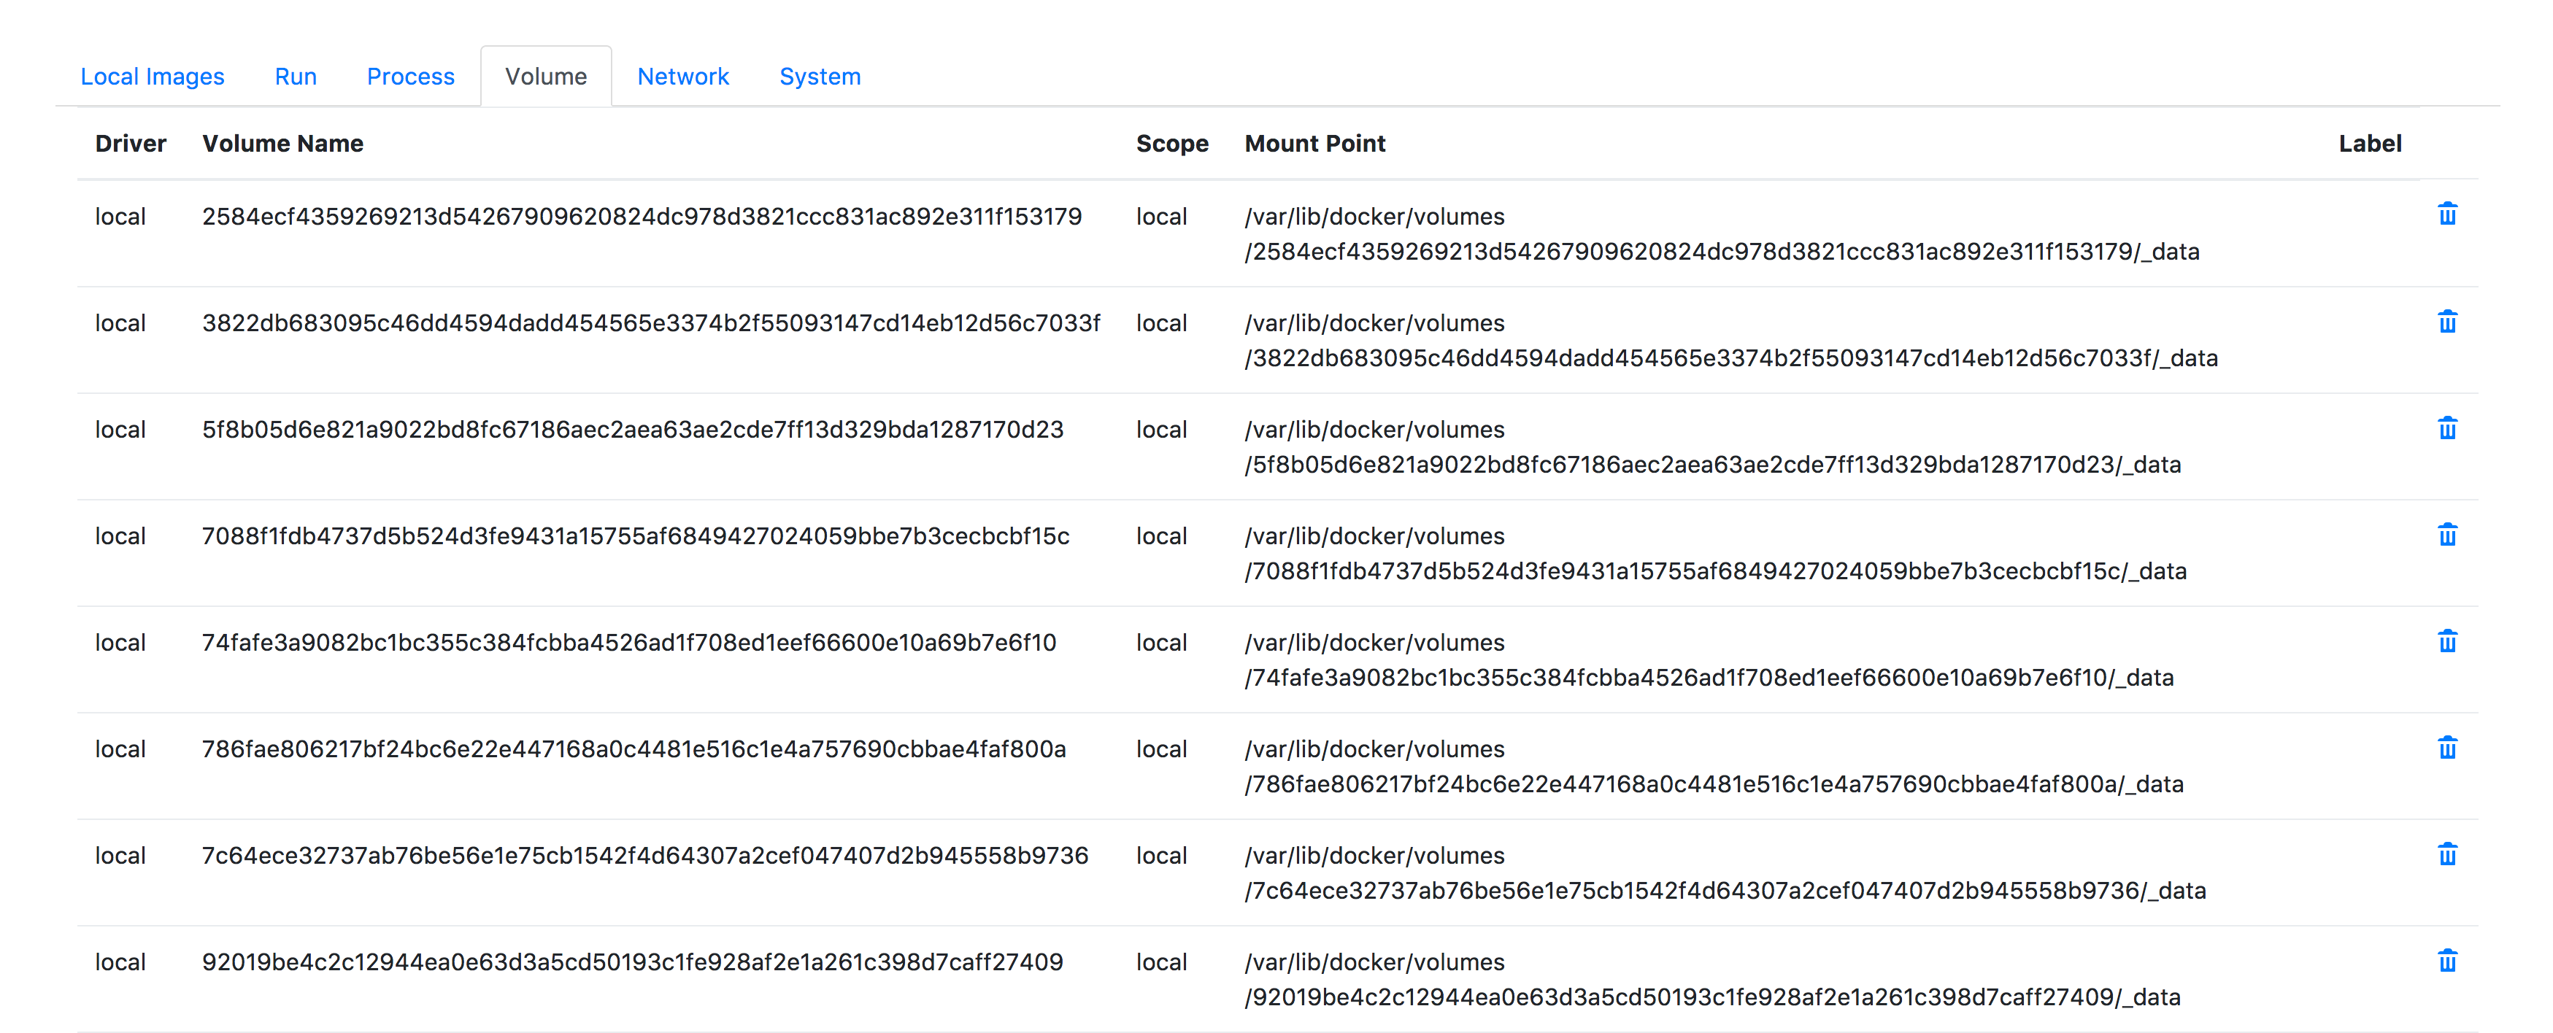
Task: Click the Driver column header
Action: click(x=130, y=144)
